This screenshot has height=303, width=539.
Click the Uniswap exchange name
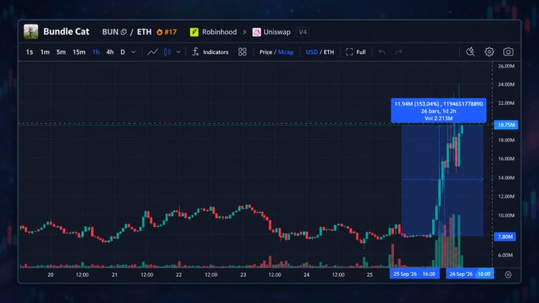coord(277,32)
